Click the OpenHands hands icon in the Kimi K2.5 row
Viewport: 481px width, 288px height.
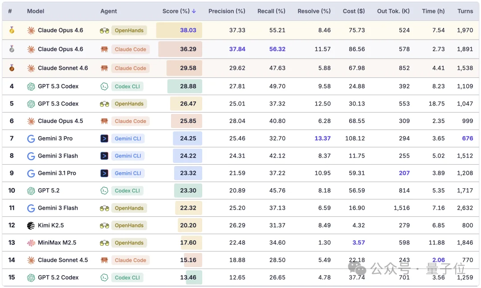coord(104,226)
